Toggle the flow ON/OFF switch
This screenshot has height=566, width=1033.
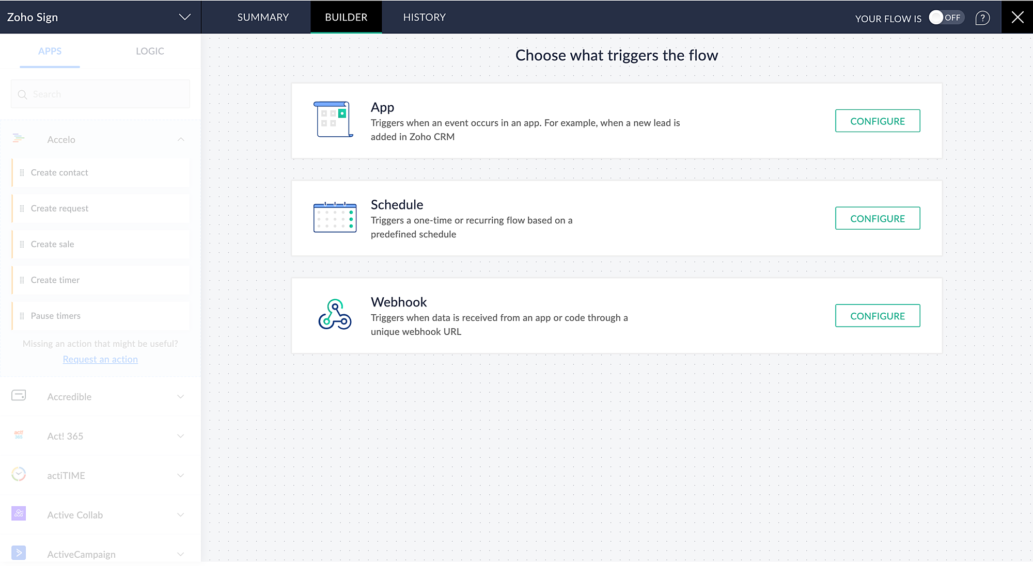(946, 18)
